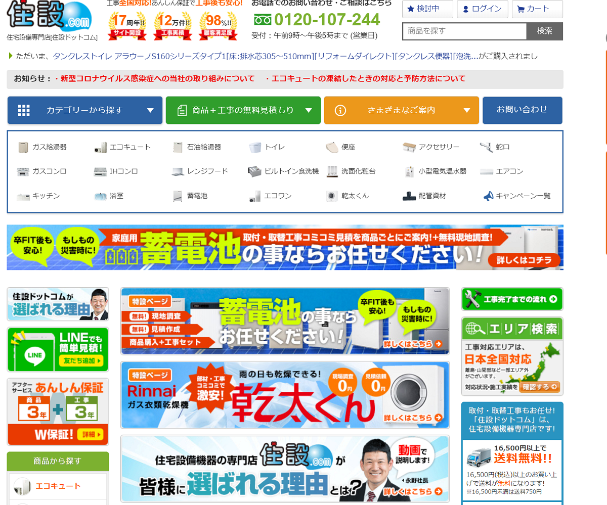Open the 工事完了までの流れ button

coord(512,299)
